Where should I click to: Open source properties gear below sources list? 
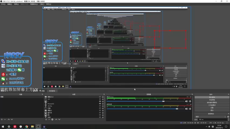52,120
